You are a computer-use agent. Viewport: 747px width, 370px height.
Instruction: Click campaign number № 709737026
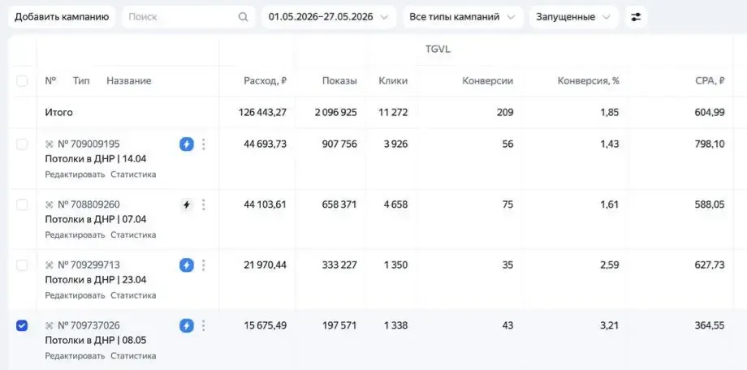(89, 325)
